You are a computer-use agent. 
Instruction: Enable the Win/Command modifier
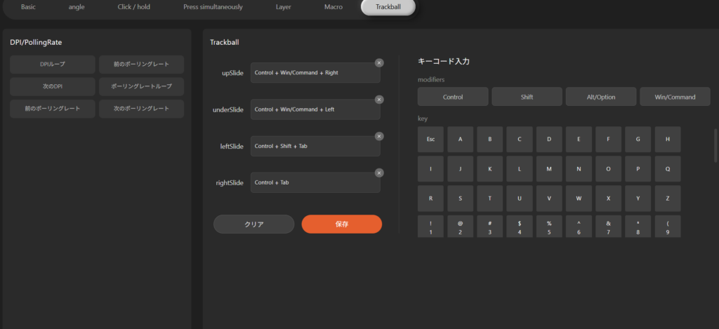coord(675,97)
